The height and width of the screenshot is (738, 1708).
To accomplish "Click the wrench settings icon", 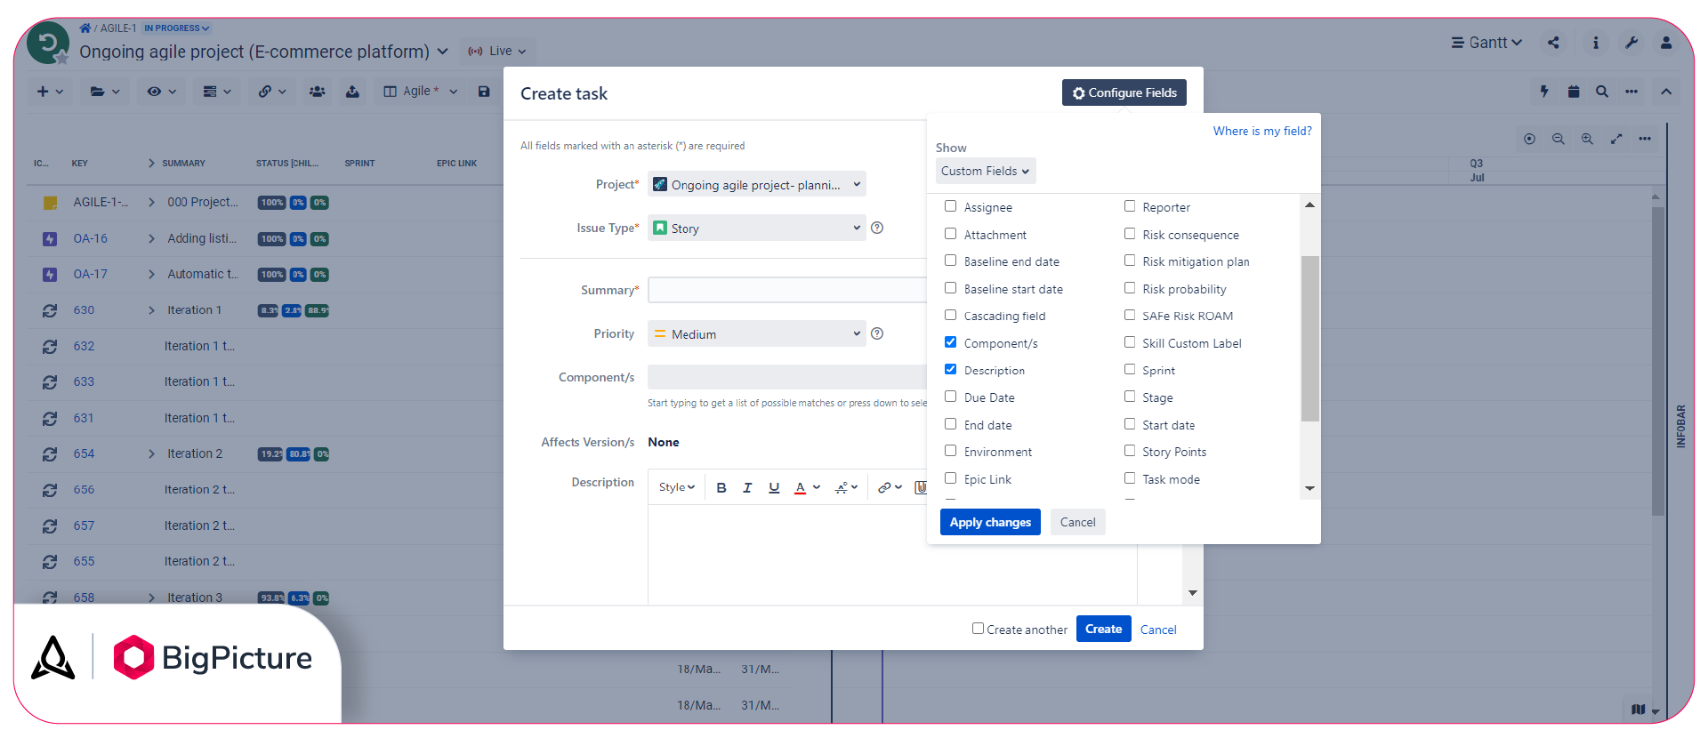I will 1631,43.
